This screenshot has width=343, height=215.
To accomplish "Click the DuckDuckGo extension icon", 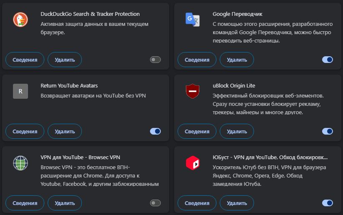I will pos(20,19).
